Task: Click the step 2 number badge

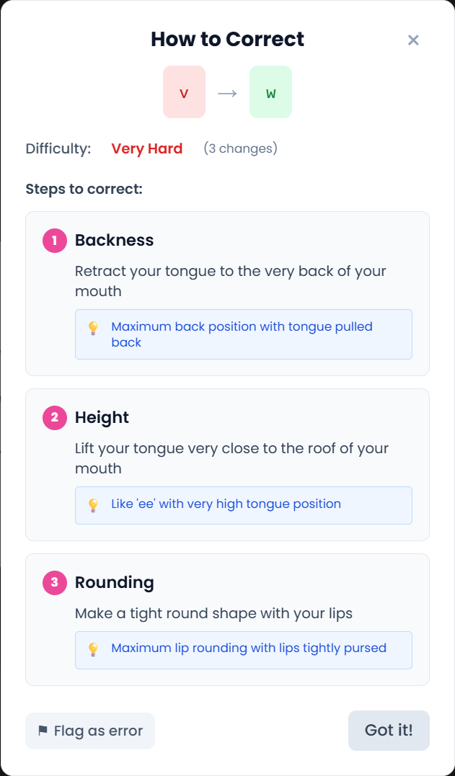Action: pos(54,418)
